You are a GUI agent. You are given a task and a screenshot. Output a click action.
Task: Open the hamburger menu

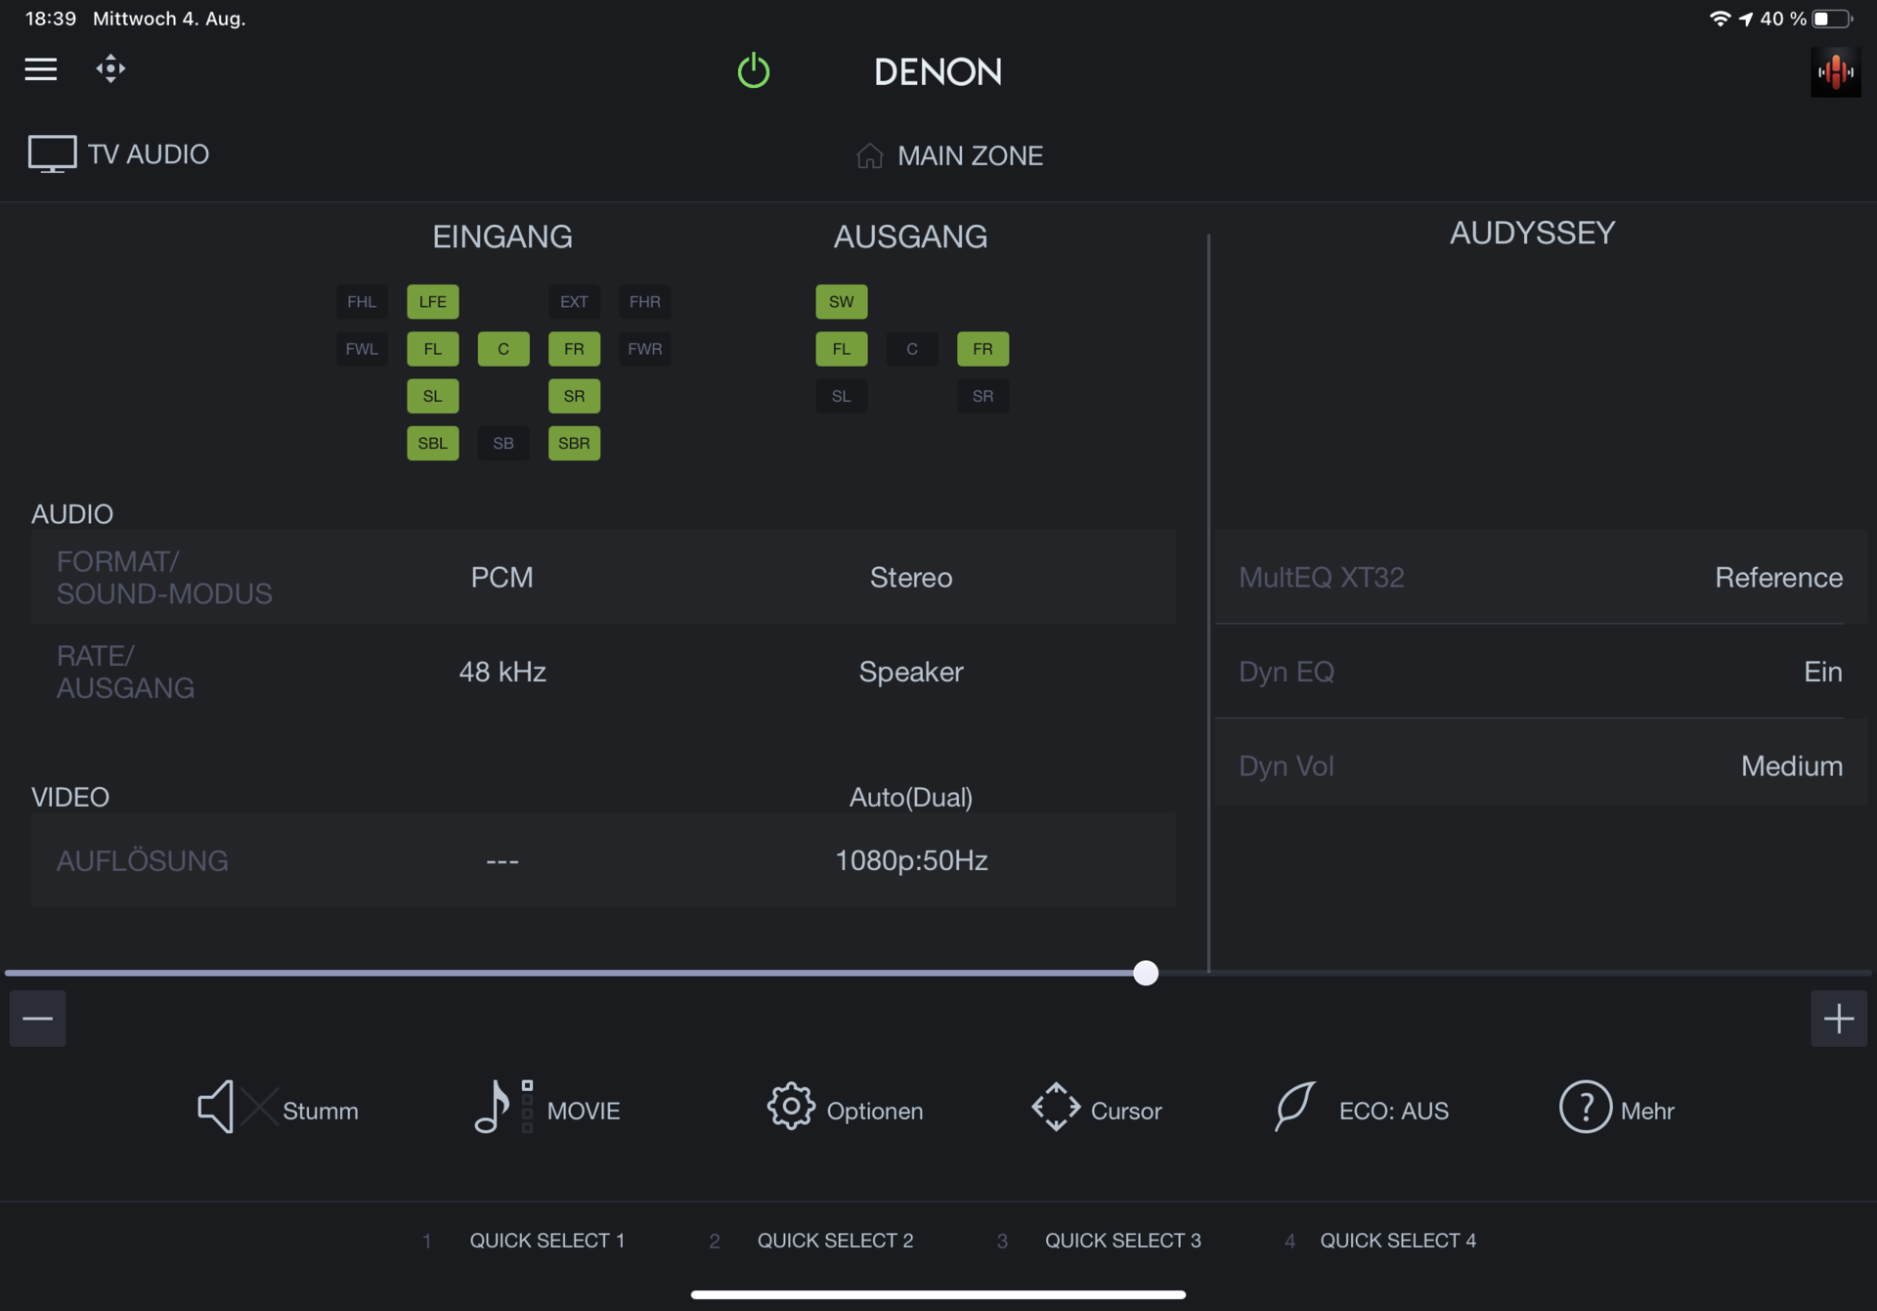[40, 69]
